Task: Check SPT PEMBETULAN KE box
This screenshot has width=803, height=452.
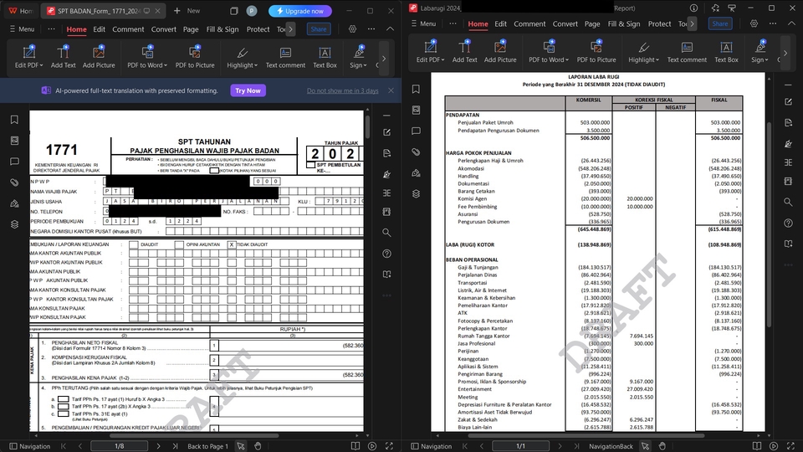Action: (x=310, y=165)
